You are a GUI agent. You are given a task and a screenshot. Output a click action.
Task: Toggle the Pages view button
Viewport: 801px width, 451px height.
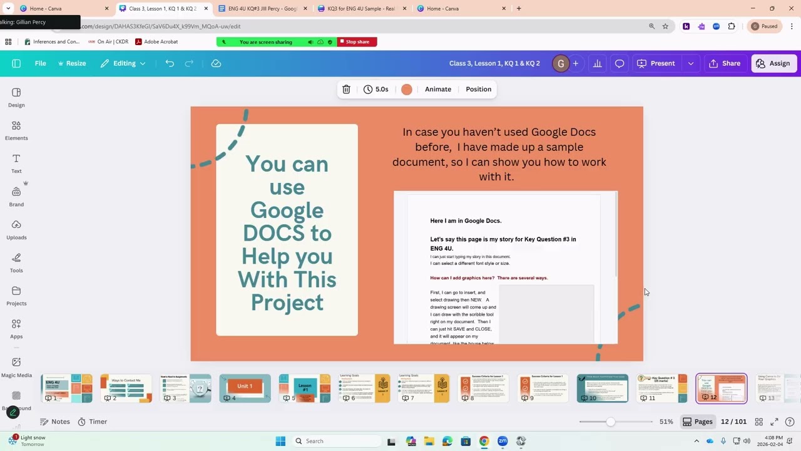click(698, 422)
